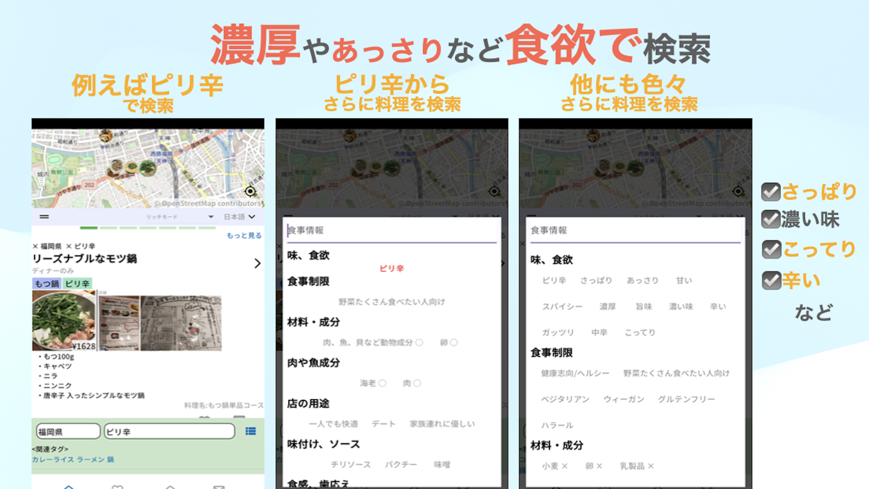
Task: Select the 一人でも快適 option
Action: coord(333,424)
